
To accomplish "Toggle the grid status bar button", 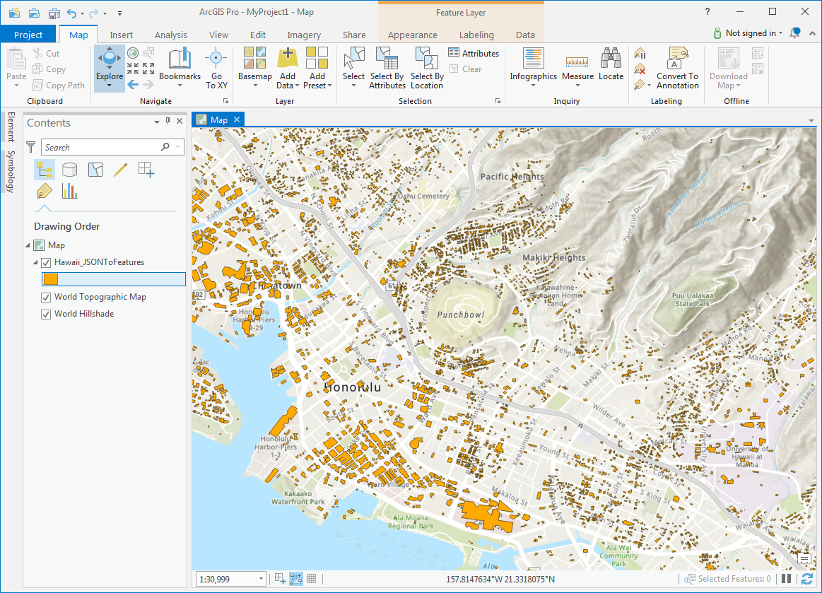I will tap(312, 579).
